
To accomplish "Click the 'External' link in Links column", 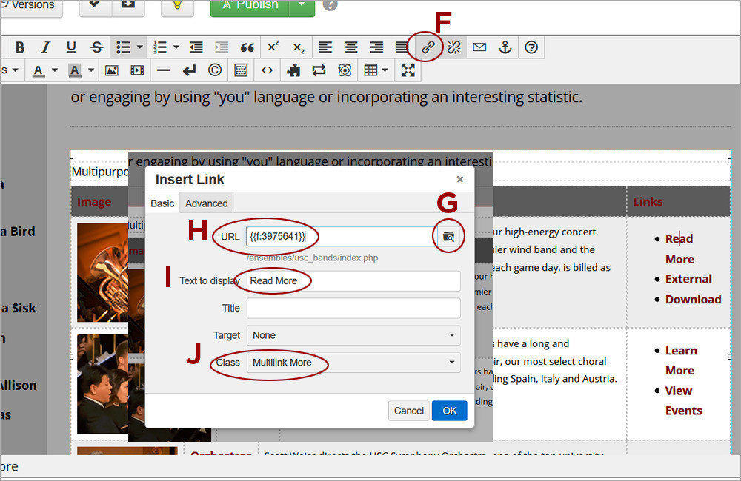I will tap(688, 279).
